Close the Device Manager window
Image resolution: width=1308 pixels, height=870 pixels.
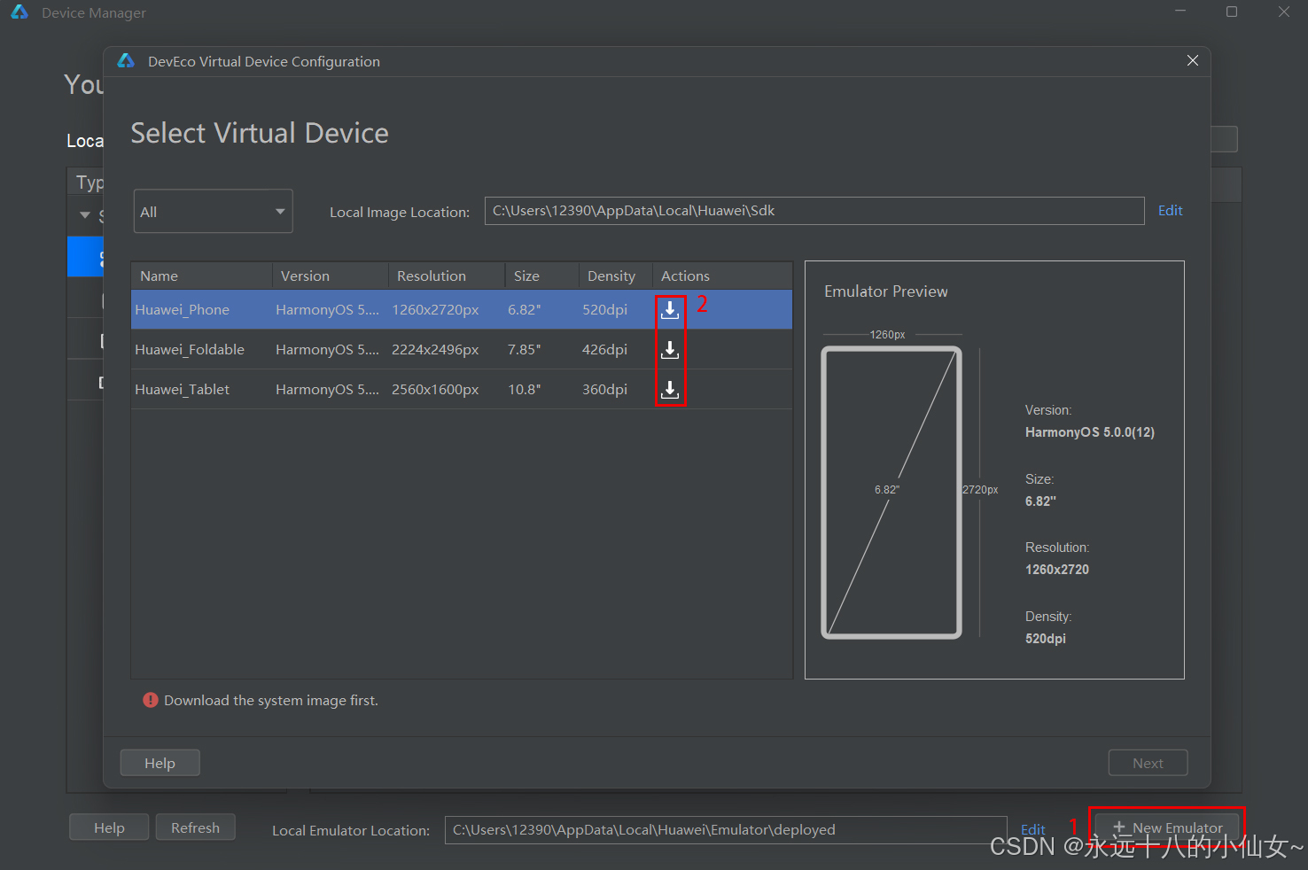click(1283, 12)
